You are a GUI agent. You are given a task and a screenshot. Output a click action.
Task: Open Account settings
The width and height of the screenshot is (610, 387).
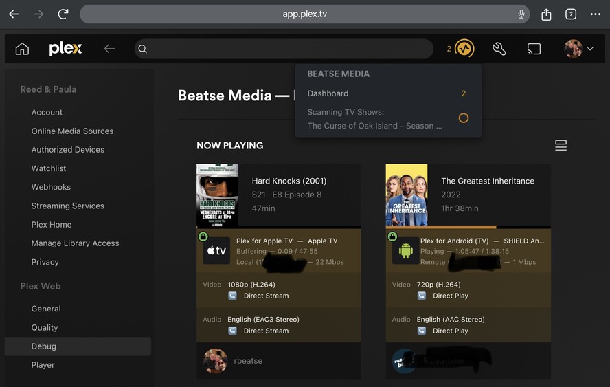click(x=47, y=112)
